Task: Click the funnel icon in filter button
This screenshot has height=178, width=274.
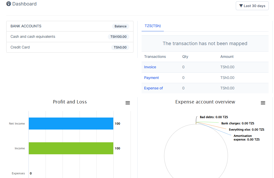Action: click(x=241, y=6)
